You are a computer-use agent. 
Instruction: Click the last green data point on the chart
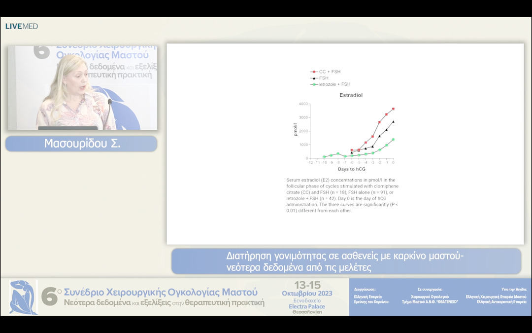coord(393,140)
